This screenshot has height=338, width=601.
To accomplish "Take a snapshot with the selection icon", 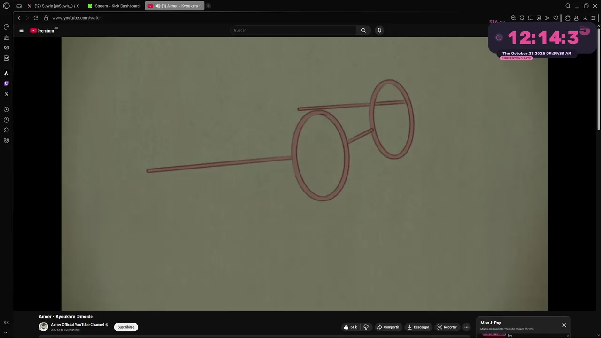I will (530, 18).
